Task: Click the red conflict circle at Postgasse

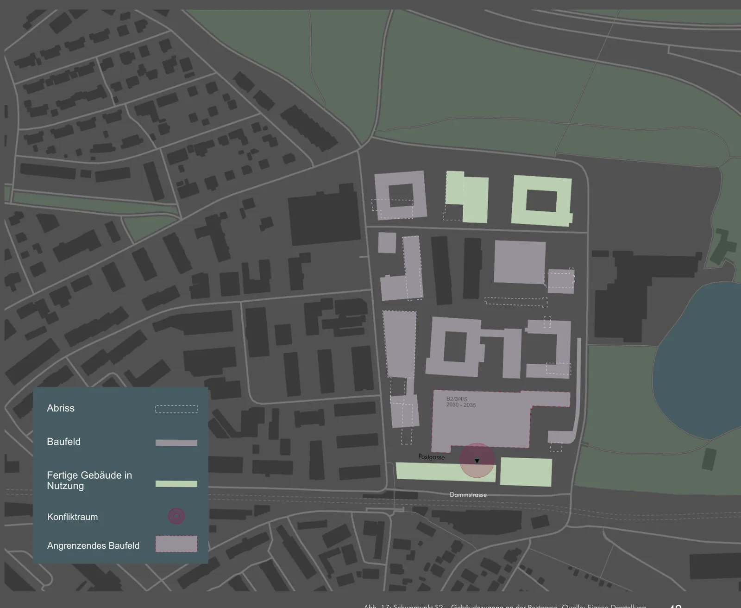Action: tap(477, 461)
